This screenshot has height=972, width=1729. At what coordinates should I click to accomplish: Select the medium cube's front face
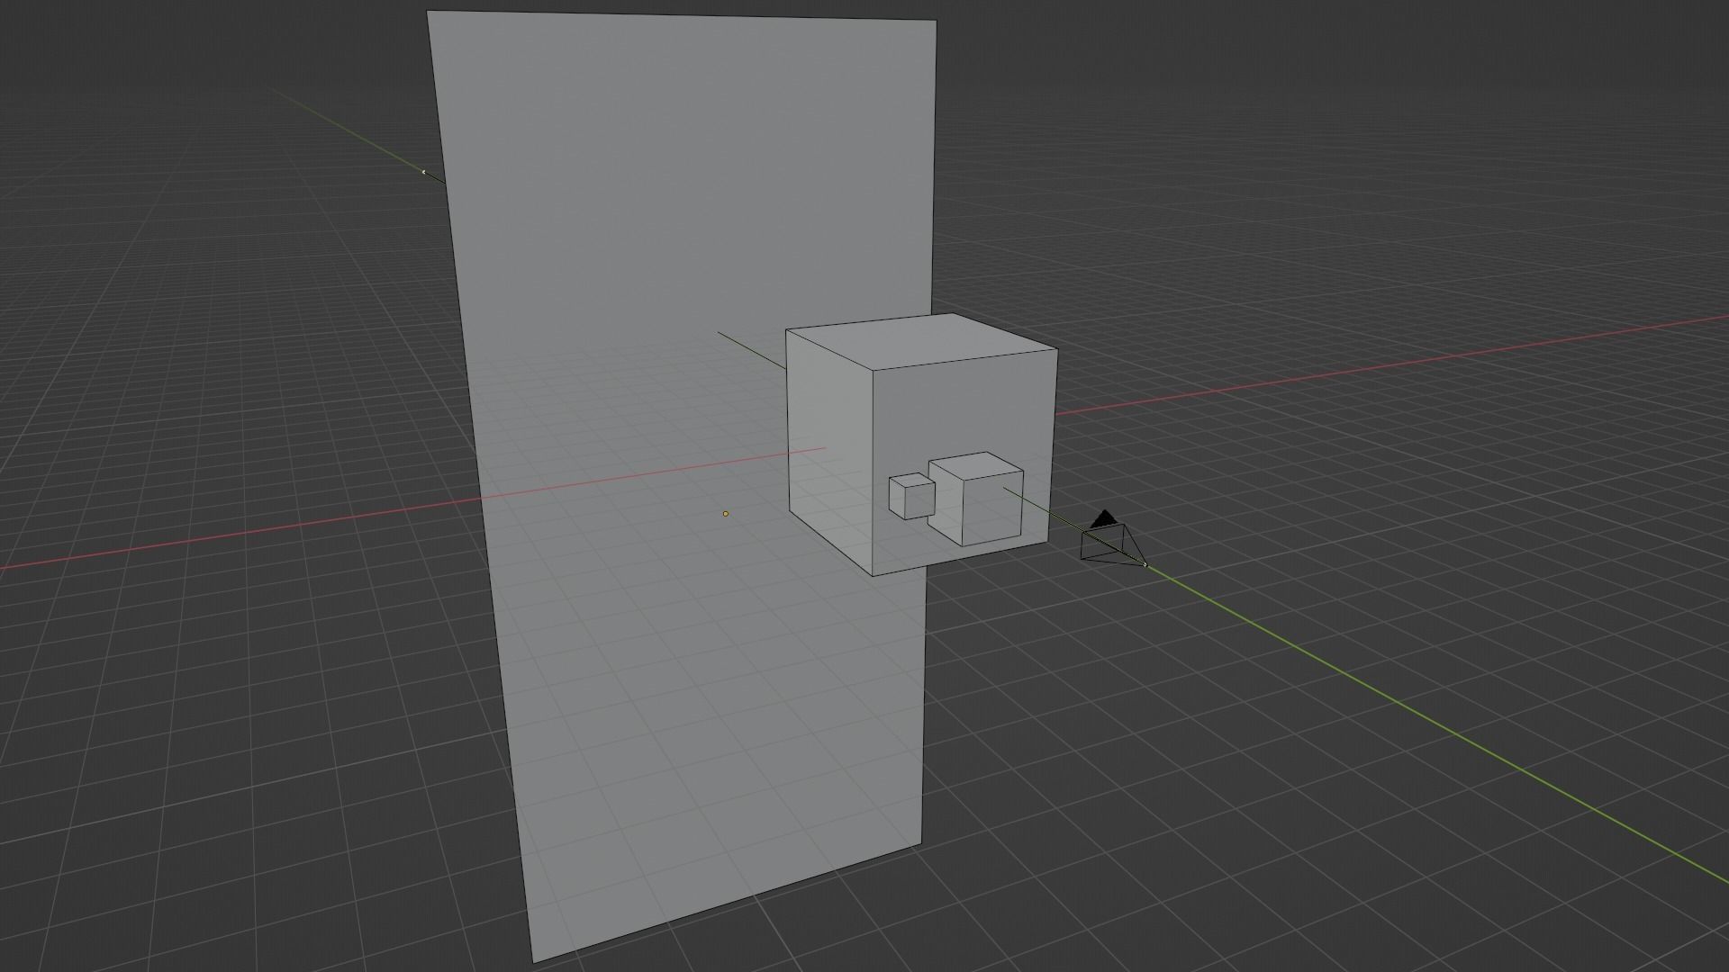pyautogui.click(x=993, y=508)
